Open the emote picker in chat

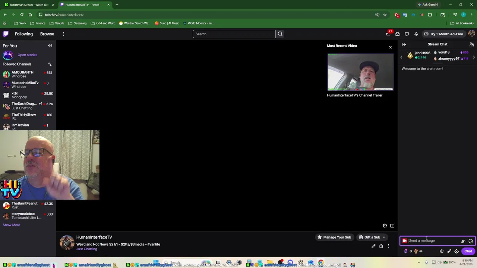[471, 241]
